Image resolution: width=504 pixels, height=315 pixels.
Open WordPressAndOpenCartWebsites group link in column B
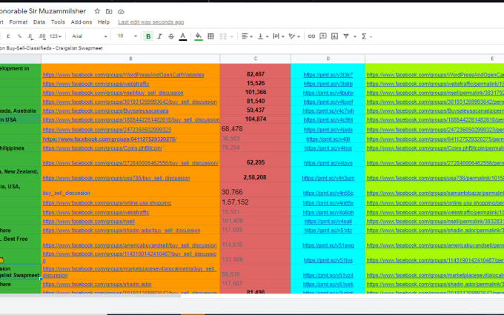pyautogui.click(x=123, y=75)
